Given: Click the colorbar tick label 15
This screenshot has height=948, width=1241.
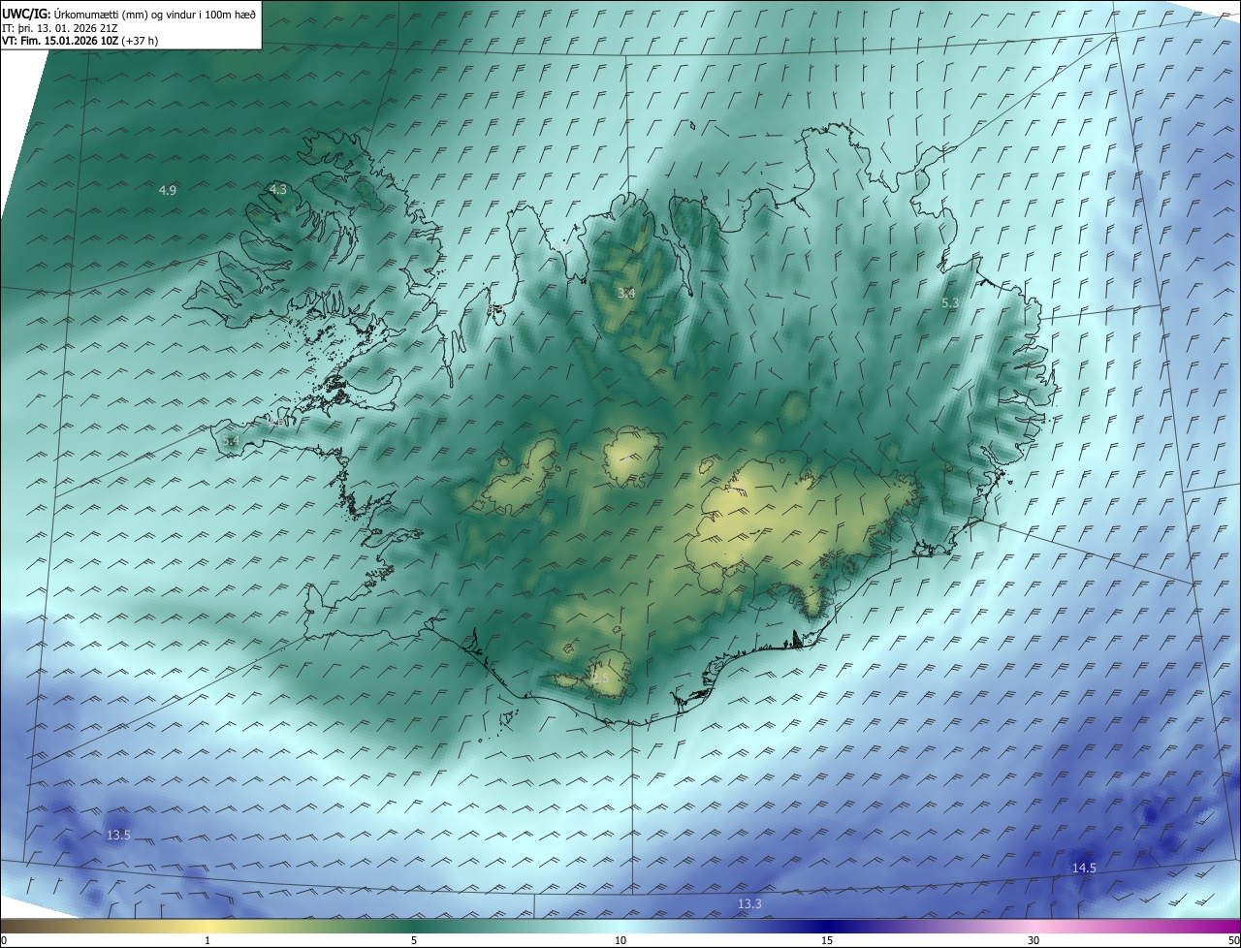Looking at the screenshot, I should tap(827, 940).
